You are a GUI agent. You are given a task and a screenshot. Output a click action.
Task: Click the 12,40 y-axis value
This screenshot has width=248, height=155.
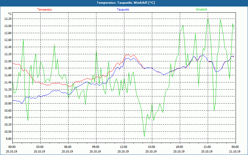8,47
